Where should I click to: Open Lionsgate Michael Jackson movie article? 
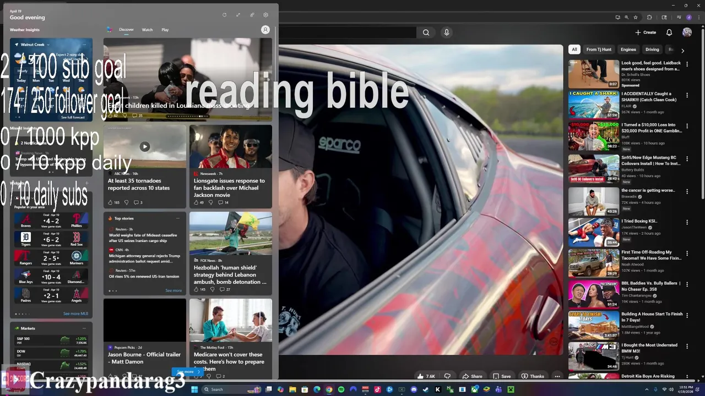click(231, 167)
